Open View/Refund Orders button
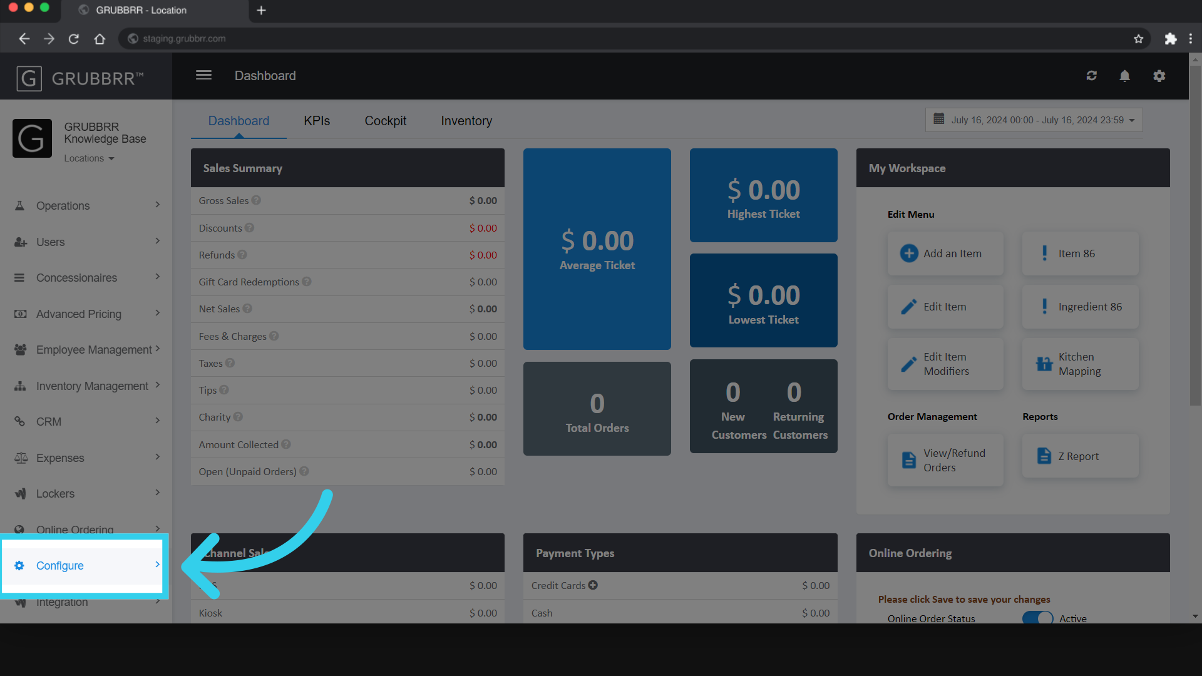This screenshot has height=676, width=1202. [945, 460]
